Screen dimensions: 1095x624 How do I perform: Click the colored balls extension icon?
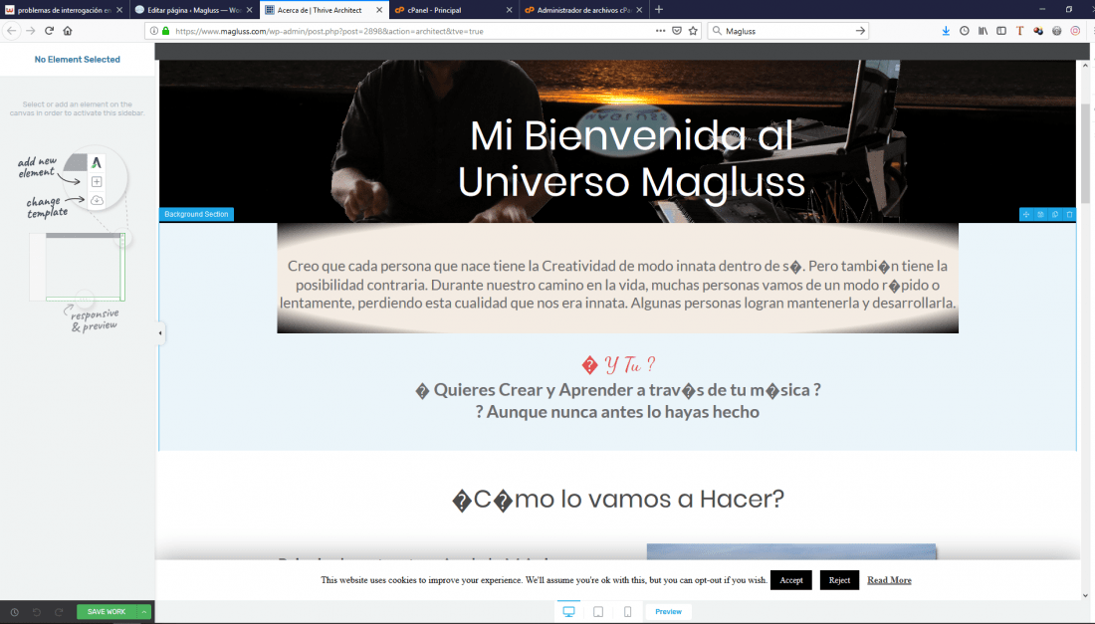pos(1038,31)
